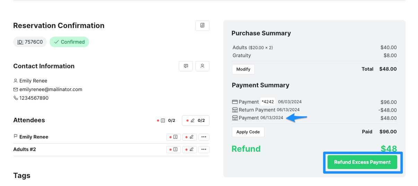This screenshot has width=418, height=186.
Task: Select the Adults #2 attendee name
Action: 25,149
